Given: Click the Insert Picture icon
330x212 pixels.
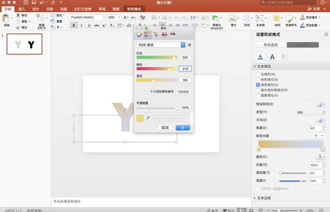Looking at the screenshot, I should coord(233,19).
